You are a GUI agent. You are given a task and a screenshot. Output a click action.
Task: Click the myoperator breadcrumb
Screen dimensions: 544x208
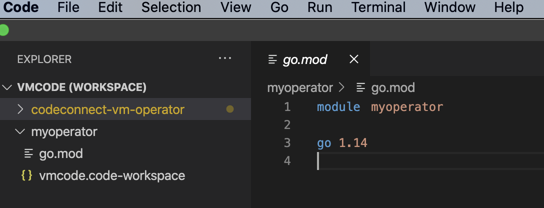click(300, 87)
